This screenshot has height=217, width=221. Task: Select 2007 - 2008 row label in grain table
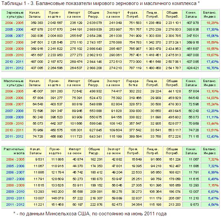[x=15, y=42]
